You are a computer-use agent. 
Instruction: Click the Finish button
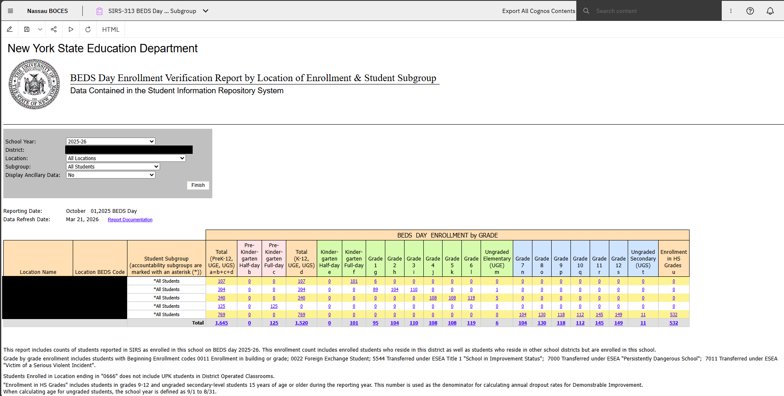(198, 185)
